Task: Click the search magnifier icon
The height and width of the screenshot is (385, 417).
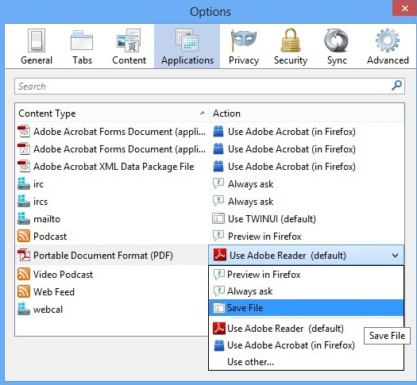Action: click(x=396, y=86)
